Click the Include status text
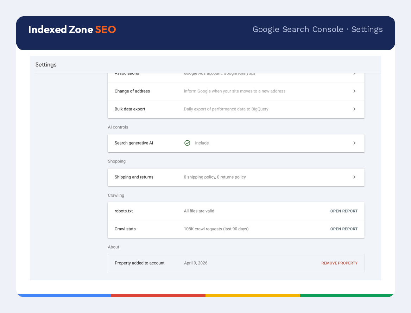 202,143
